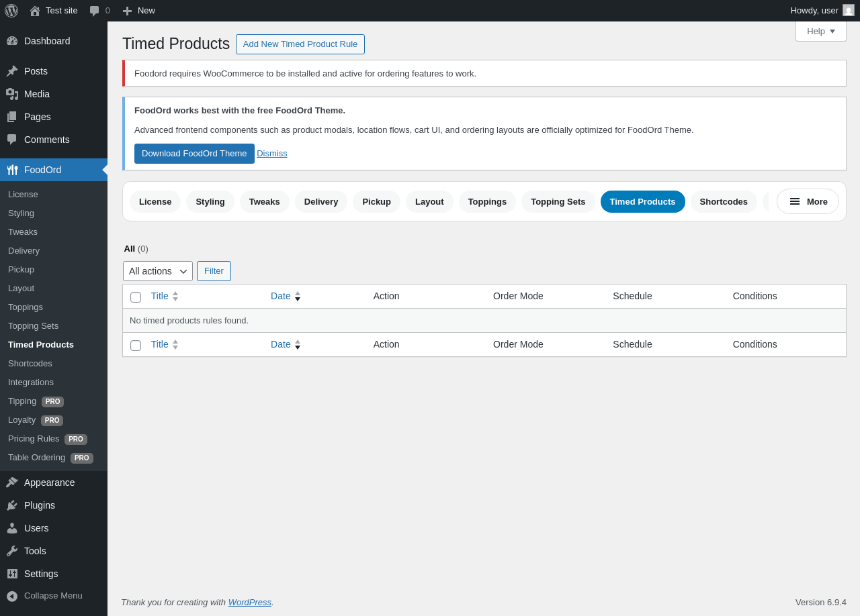The width and height of the screenshot is (860, 616).
Task: Click the Collapse Menu arrow icon
Action: click(12, 596)
